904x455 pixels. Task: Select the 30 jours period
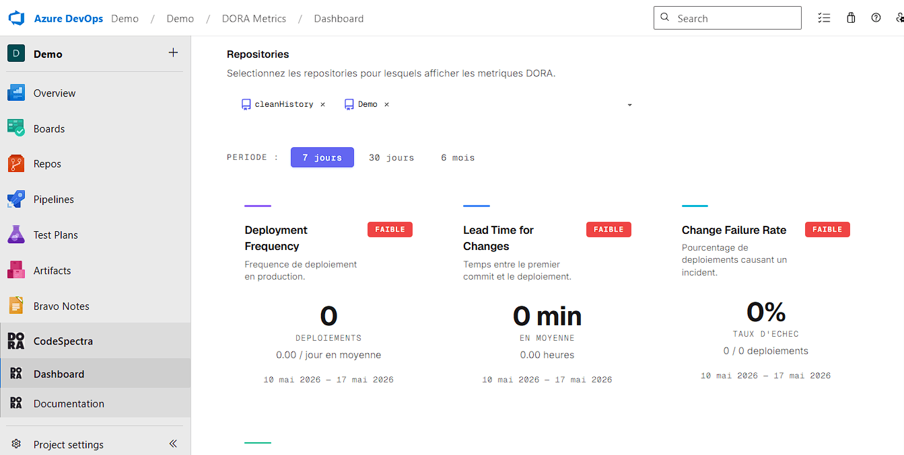[391, 157]
